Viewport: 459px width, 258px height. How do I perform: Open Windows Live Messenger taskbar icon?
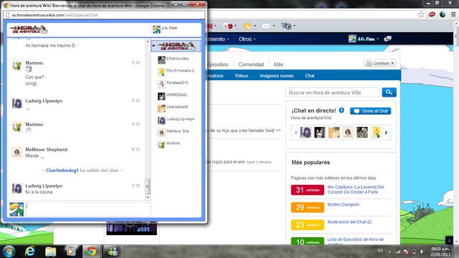(x=113, y=252)
